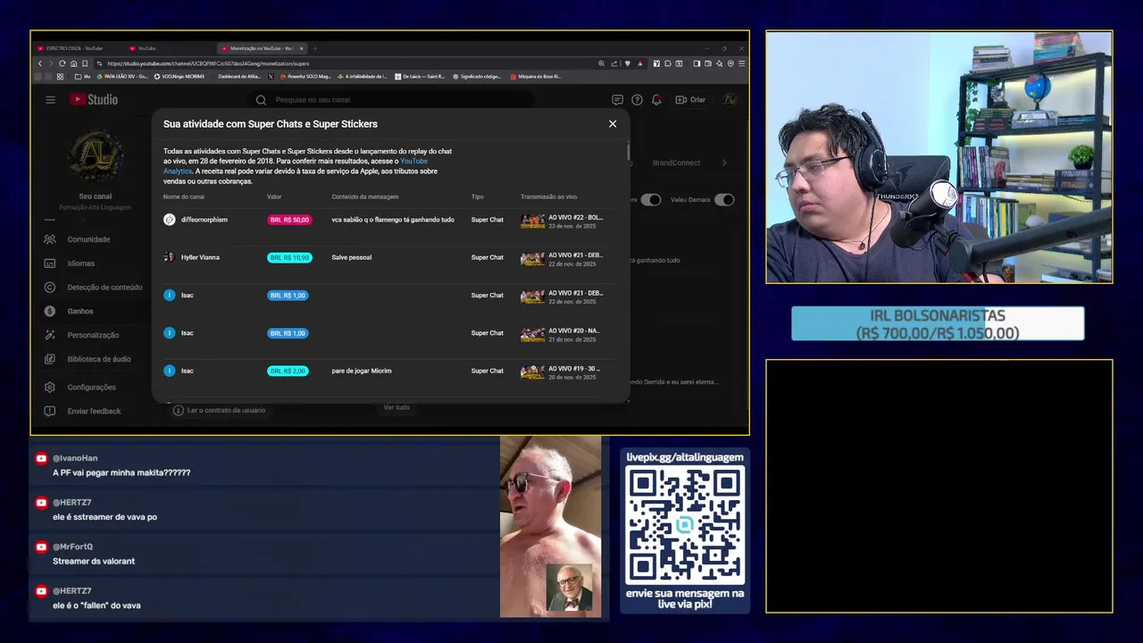This screenshot has height=643, width=1143.
Task: Expand tabs with chevron after BrandConnect
Action: click(x=724, y=163)
